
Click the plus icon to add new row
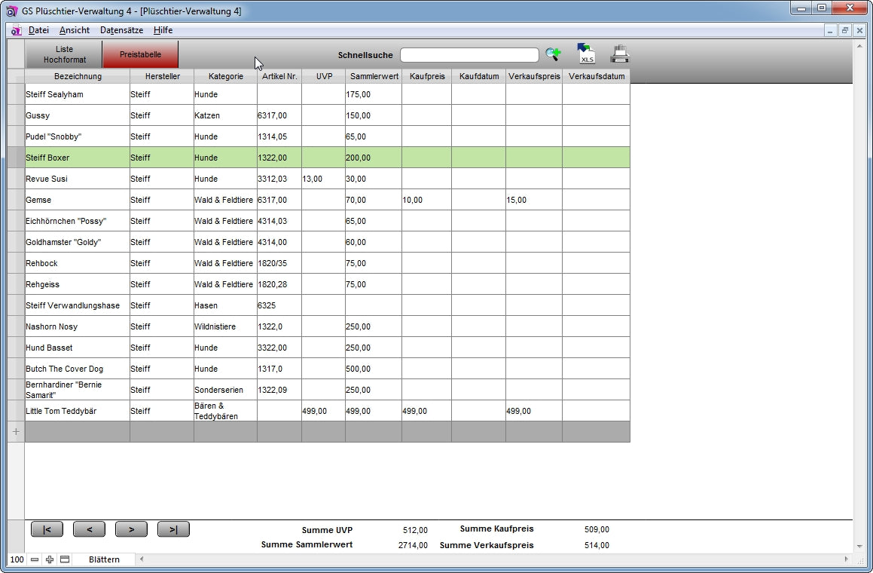(x=16, y=431)
